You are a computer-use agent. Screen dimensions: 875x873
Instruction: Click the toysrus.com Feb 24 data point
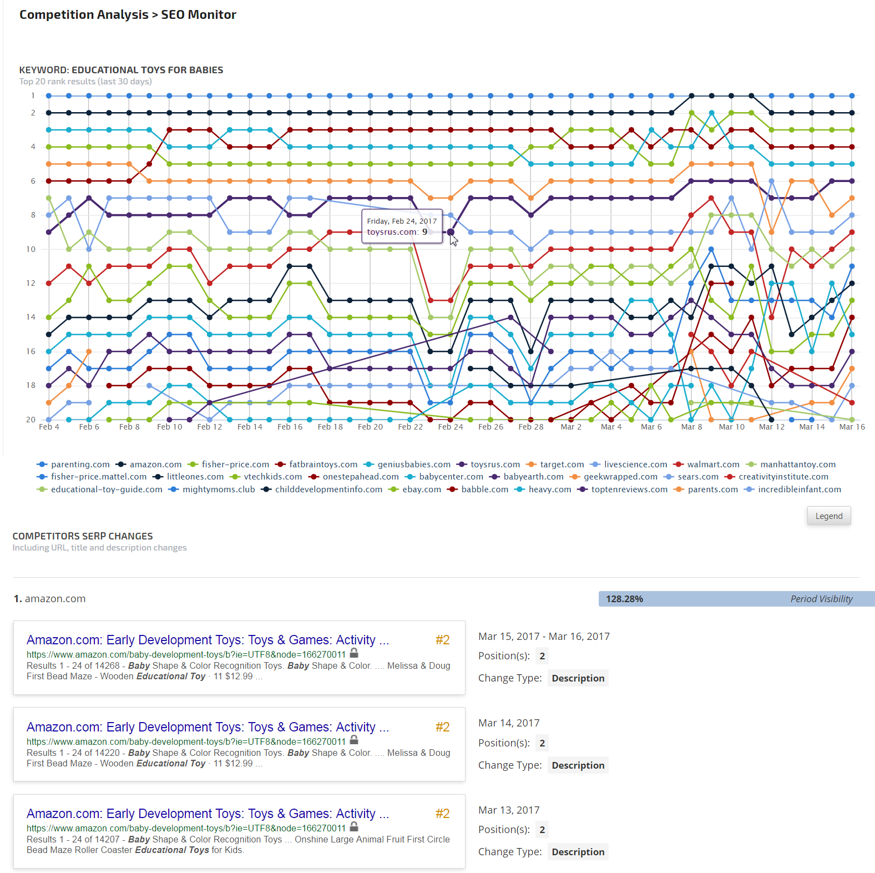point(451,232)
